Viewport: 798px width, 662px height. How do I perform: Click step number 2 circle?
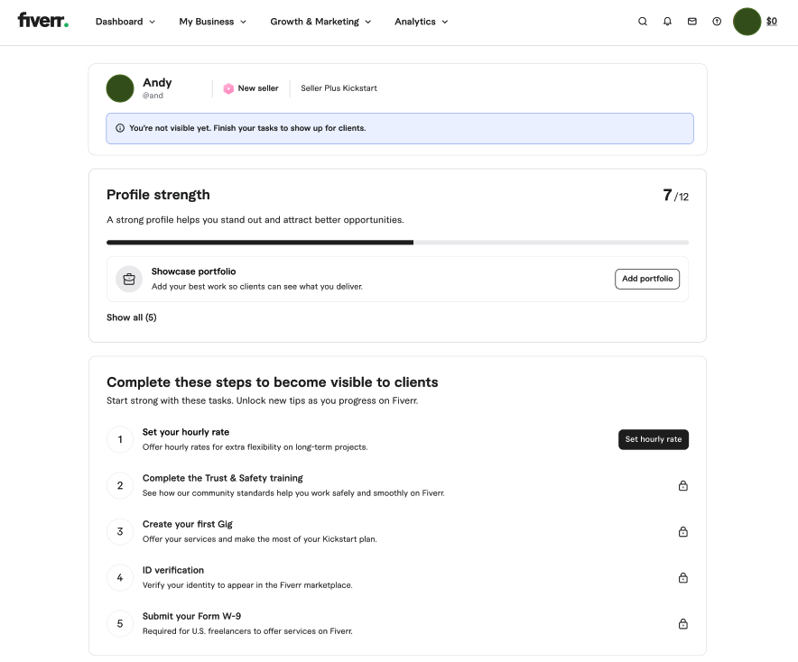(x=120, y=485)
